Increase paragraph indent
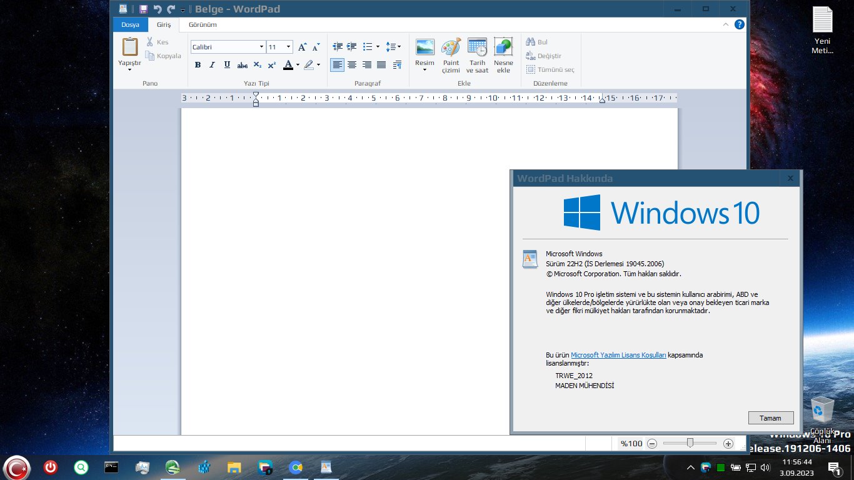854x480 pixels. [x=351, y=47]
